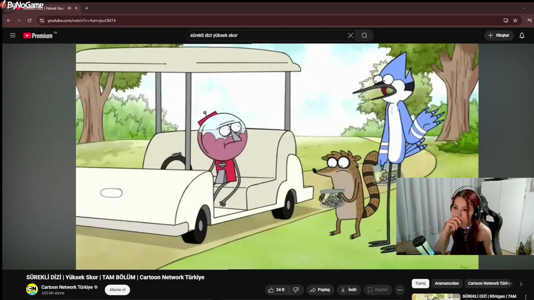Save video with Kaydet button
This screenshot has width=534, height=300.
coord(378,290)
